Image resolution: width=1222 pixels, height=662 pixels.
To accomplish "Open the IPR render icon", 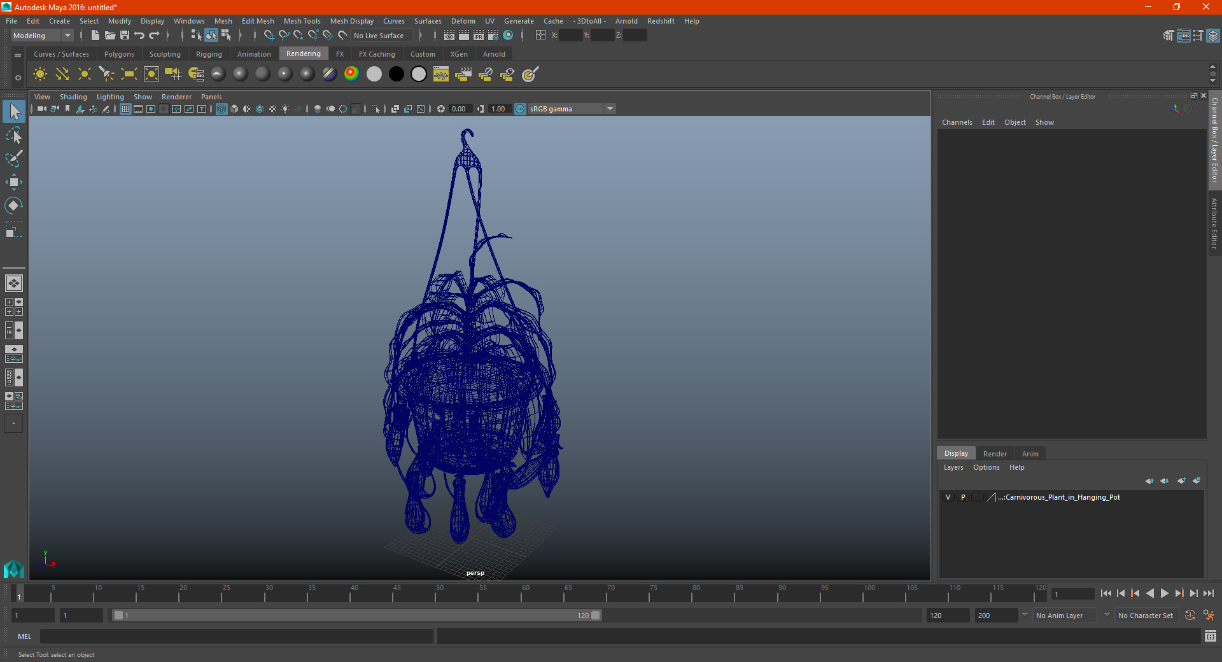I will point(479,35).
